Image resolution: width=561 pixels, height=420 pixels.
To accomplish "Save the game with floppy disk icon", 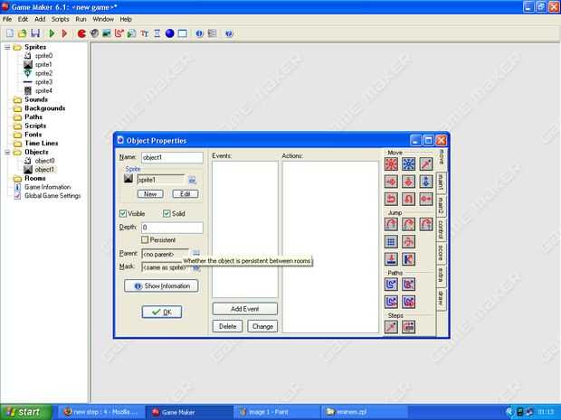I will (35, 33).
